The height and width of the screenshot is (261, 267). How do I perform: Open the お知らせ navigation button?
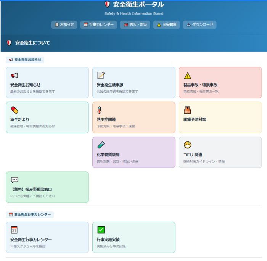coord(64,25)
